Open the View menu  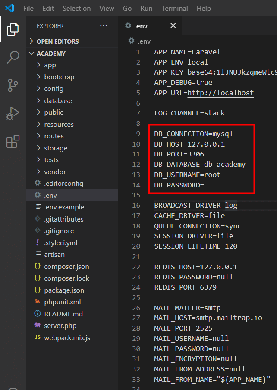pos(107,9)
